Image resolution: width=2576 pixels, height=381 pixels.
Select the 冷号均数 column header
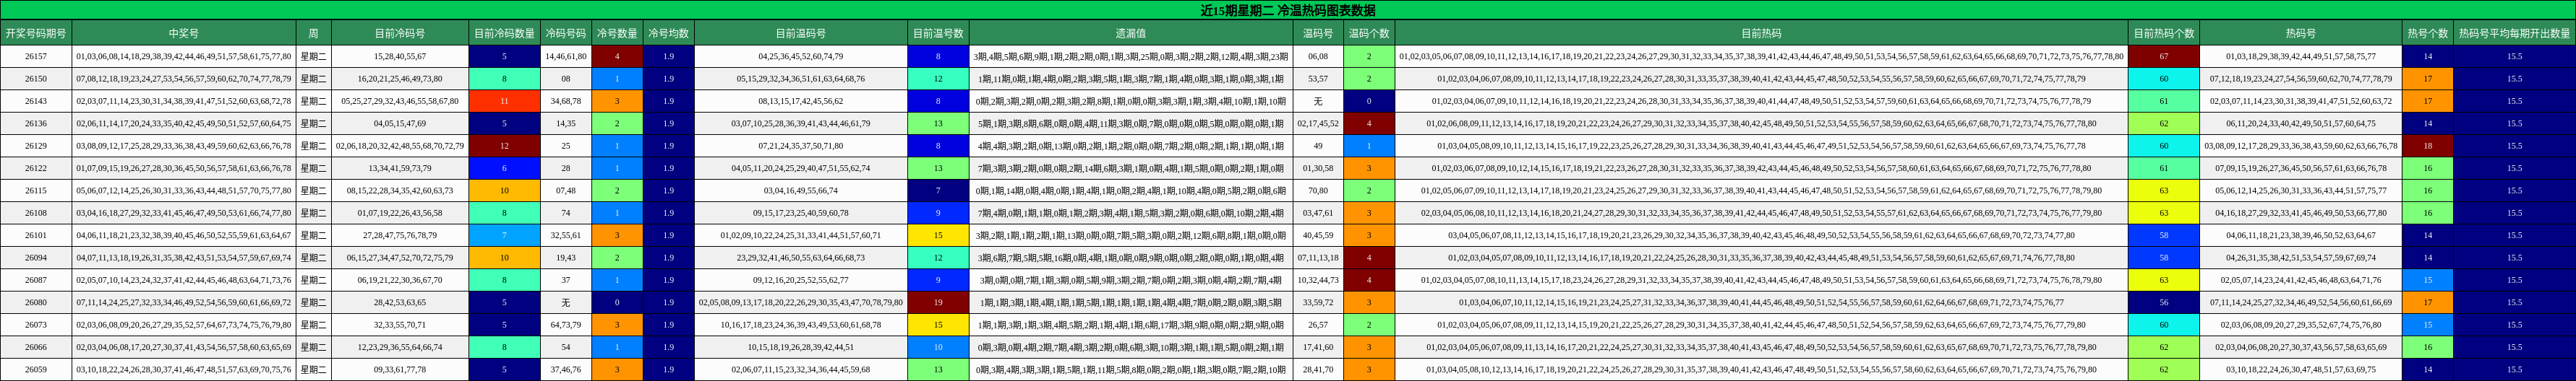(668, 33)
